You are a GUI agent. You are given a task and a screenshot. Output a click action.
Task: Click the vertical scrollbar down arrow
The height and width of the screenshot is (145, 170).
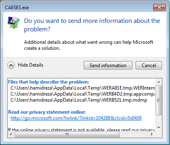click(159, 127)
